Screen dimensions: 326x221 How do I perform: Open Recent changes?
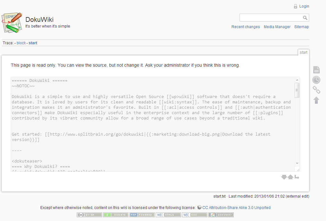245,27
